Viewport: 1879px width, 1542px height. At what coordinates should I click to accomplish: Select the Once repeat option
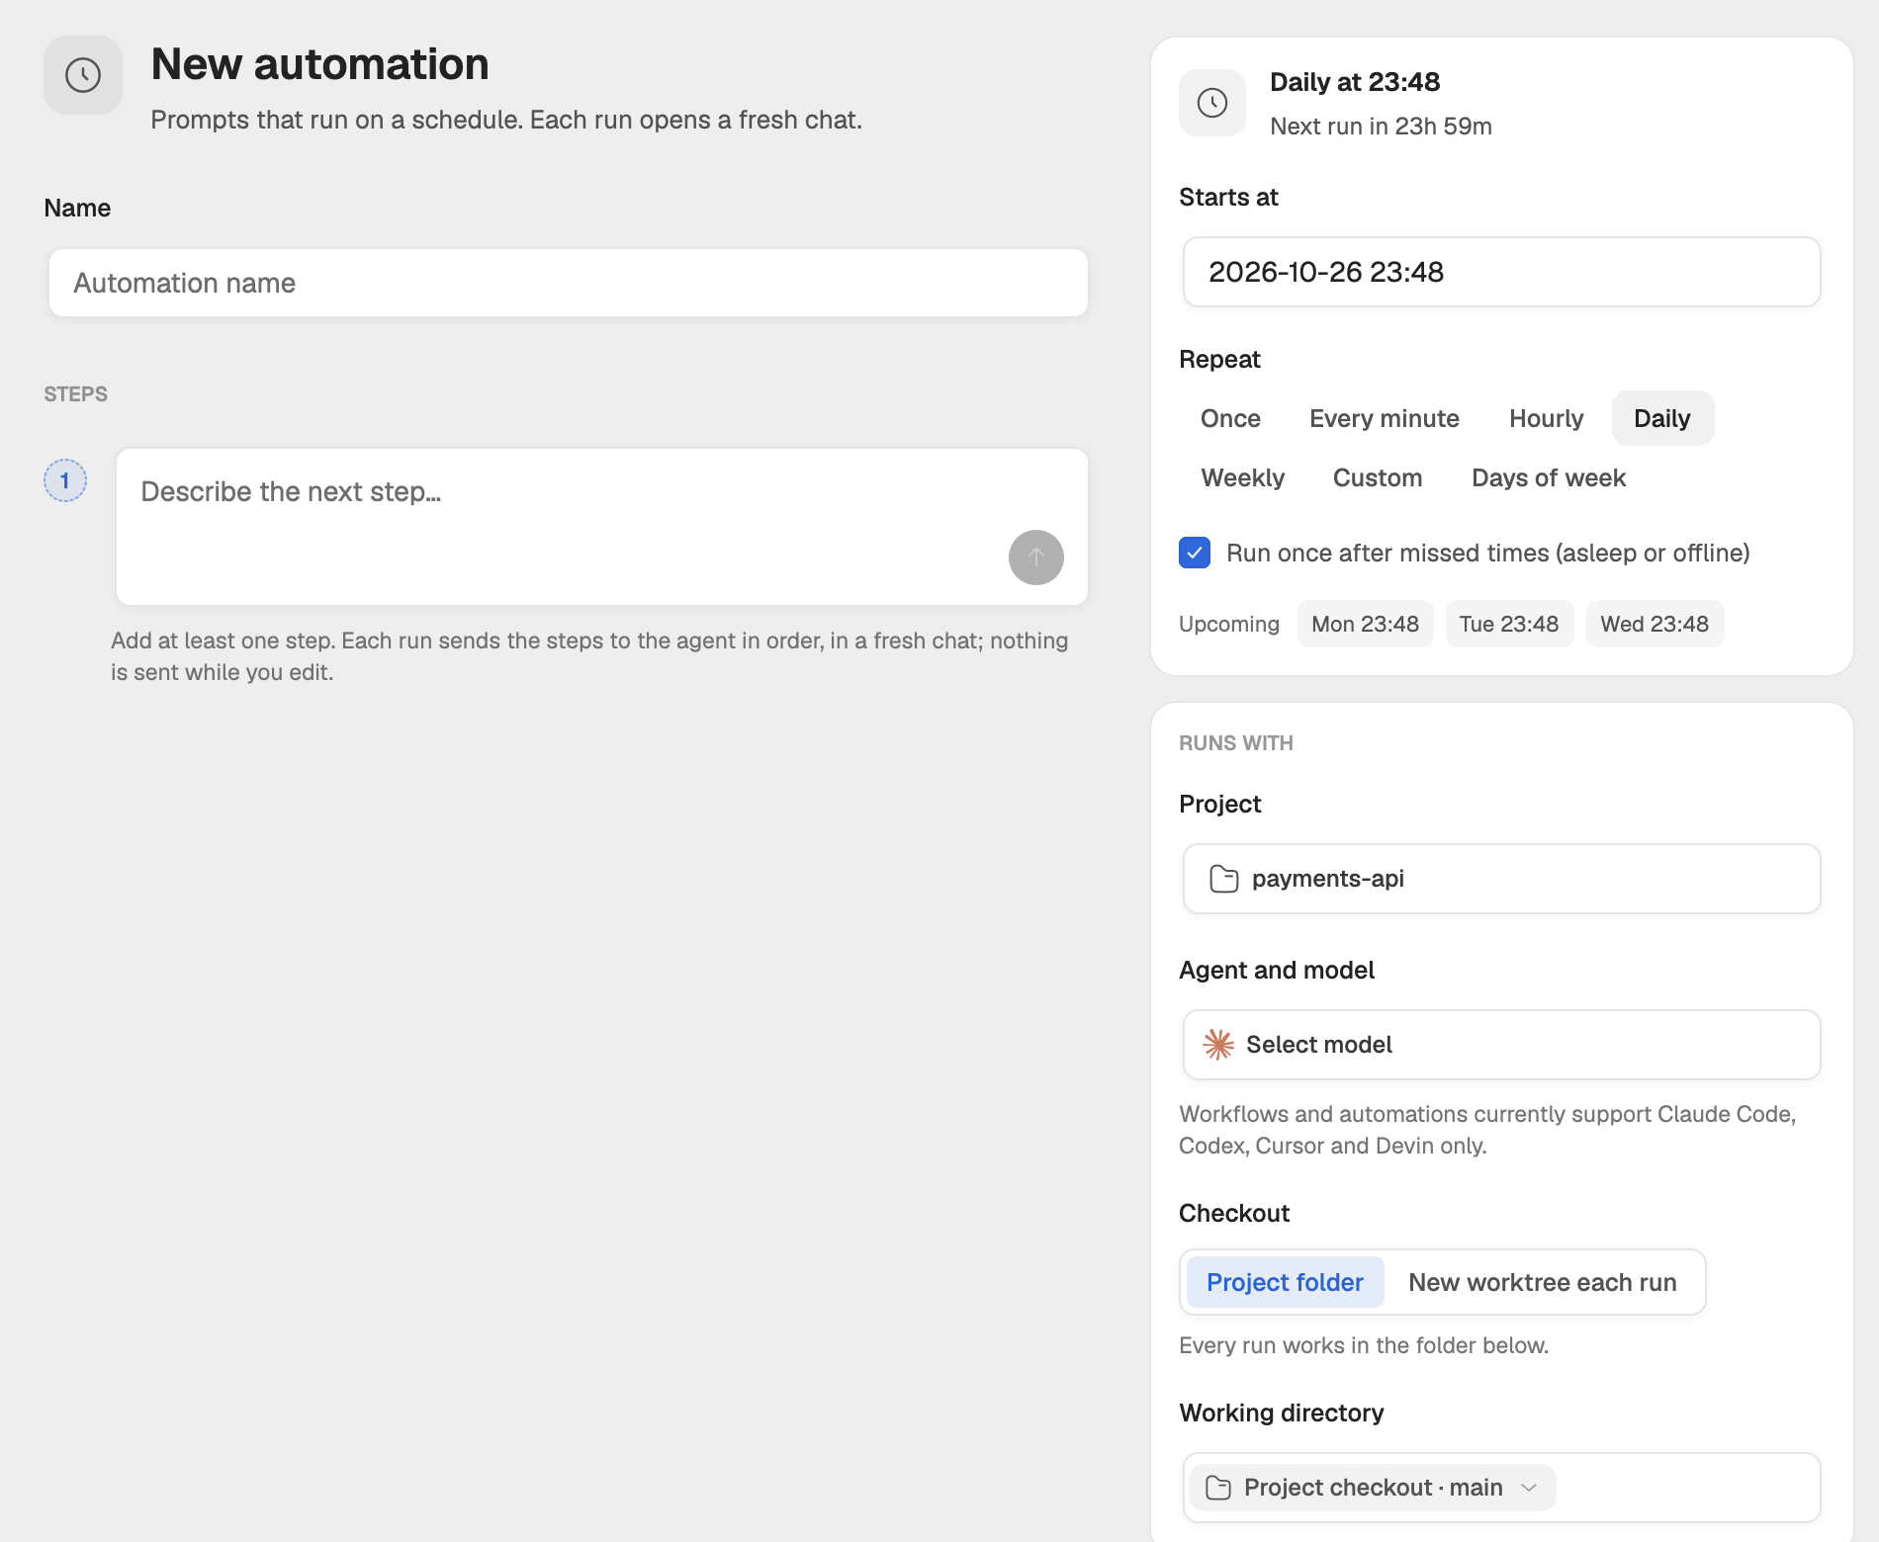tap(1230, 418)
